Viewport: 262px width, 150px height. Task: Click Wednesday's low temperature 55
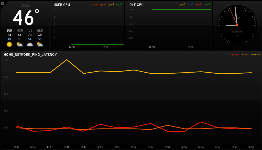pyautogui.click(x=40, y=39)
